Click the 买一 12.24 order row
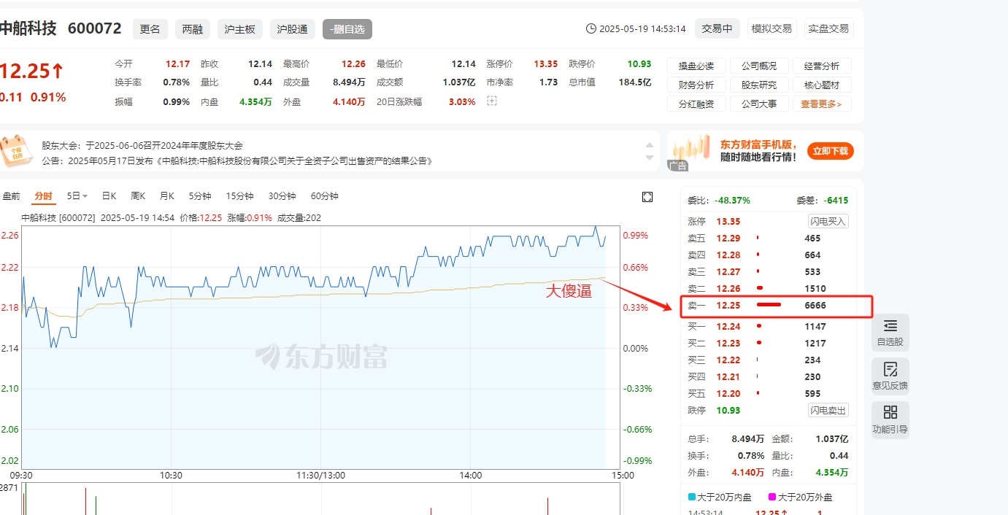This screenshot has width=1008, height=515. coord(769,327)
